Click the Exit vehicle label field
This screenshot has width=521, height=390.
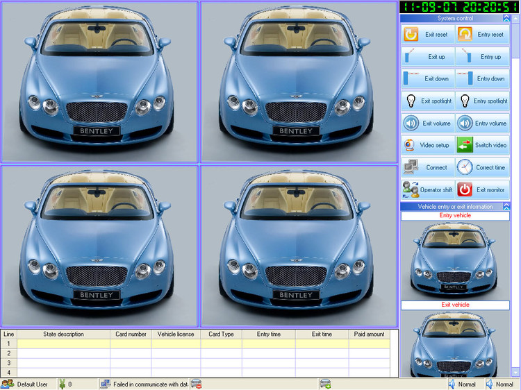click(455, 305)
